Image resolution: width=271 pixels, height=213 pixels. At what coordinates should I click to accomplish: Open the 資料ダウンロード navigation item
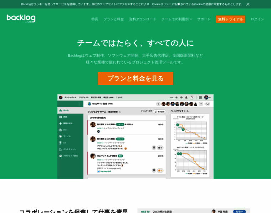[x=143, y=19]
